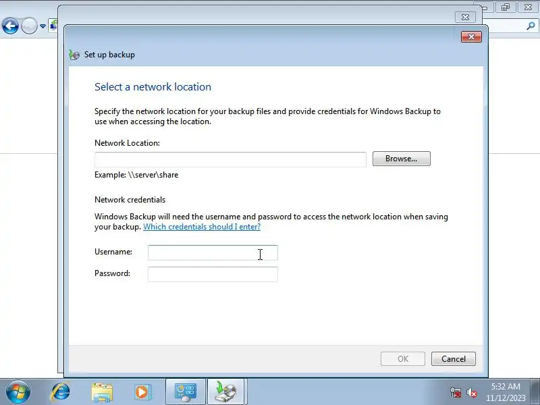Focus the Username text field
The width and height of the screenshot is (540, 405).
(213, 252)
